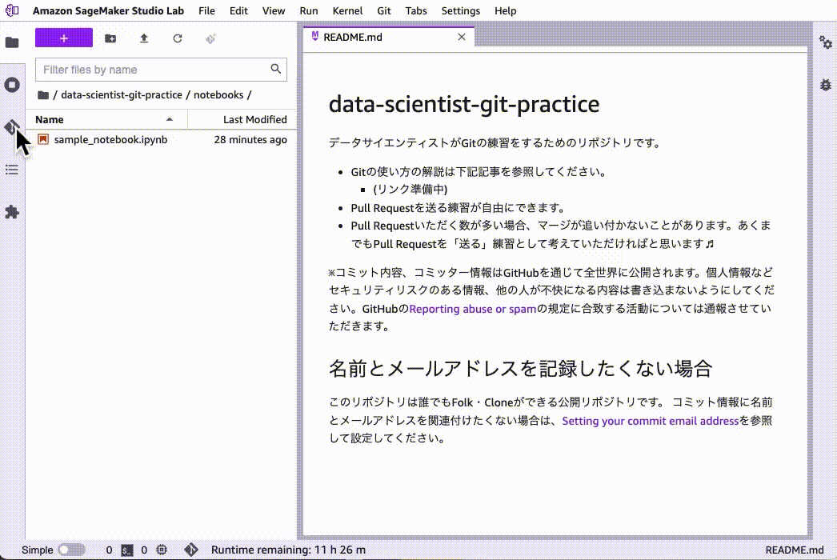The height and width of the screenshot is (560, 837).
Task: Open the File menu
Action: coord(206,10)
